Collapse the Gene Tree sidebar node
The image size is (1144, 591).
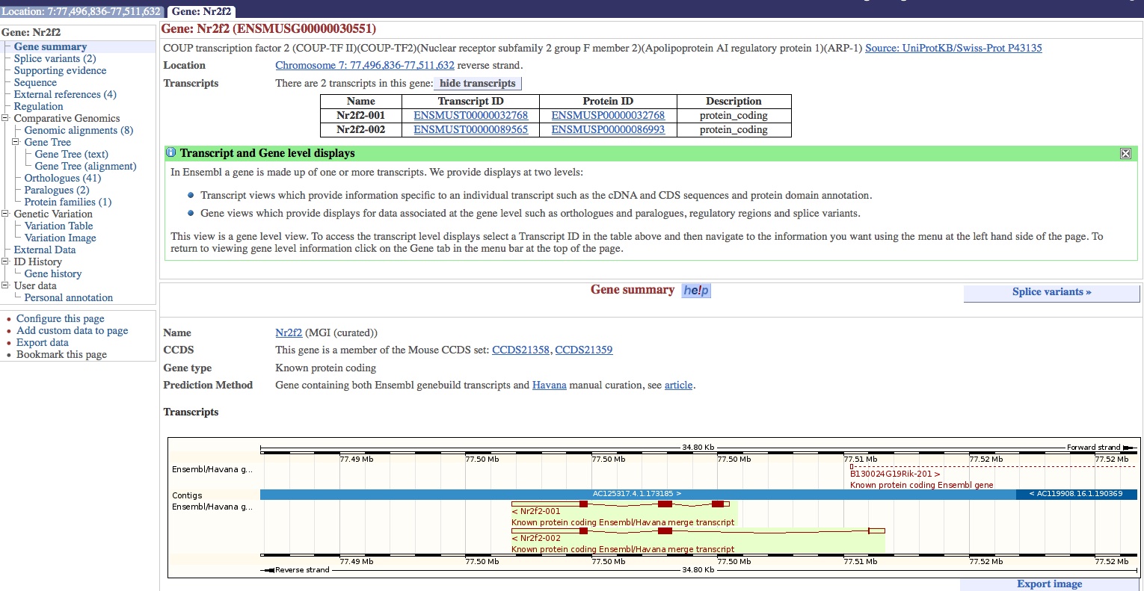click(x=16, y=142)
